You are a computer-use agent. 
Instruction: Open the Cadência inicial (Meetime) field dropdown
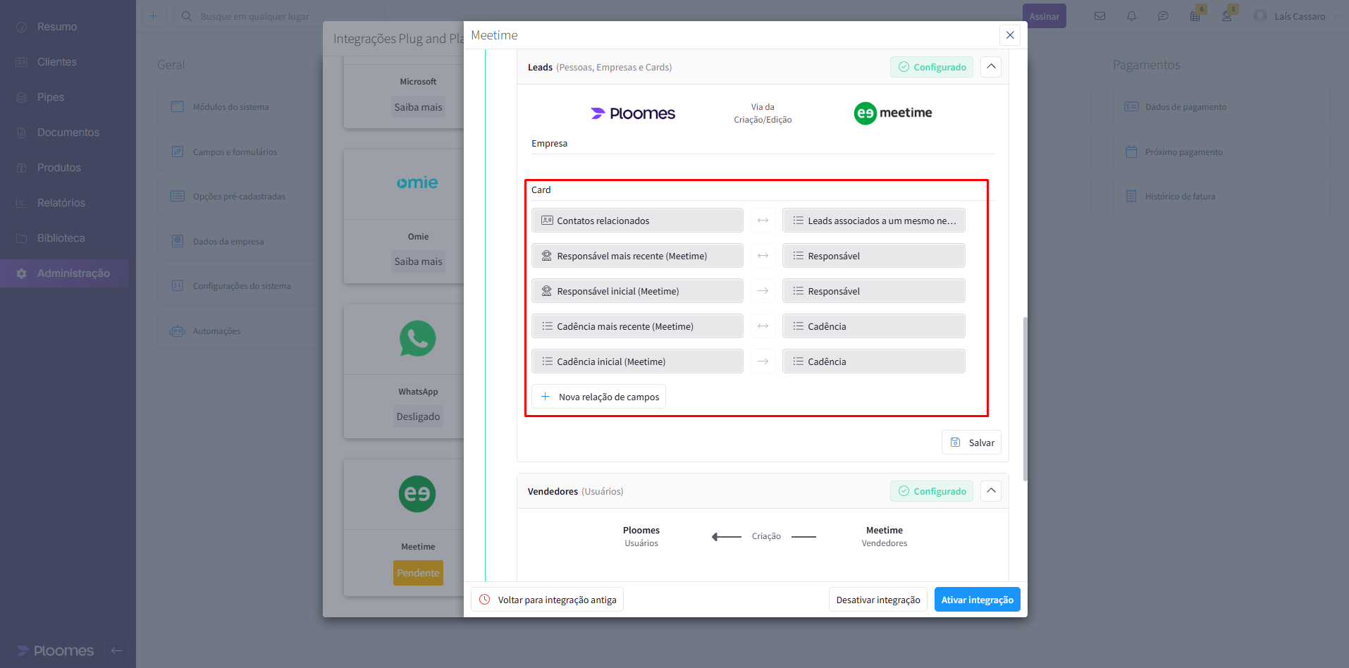pos(637,361)
